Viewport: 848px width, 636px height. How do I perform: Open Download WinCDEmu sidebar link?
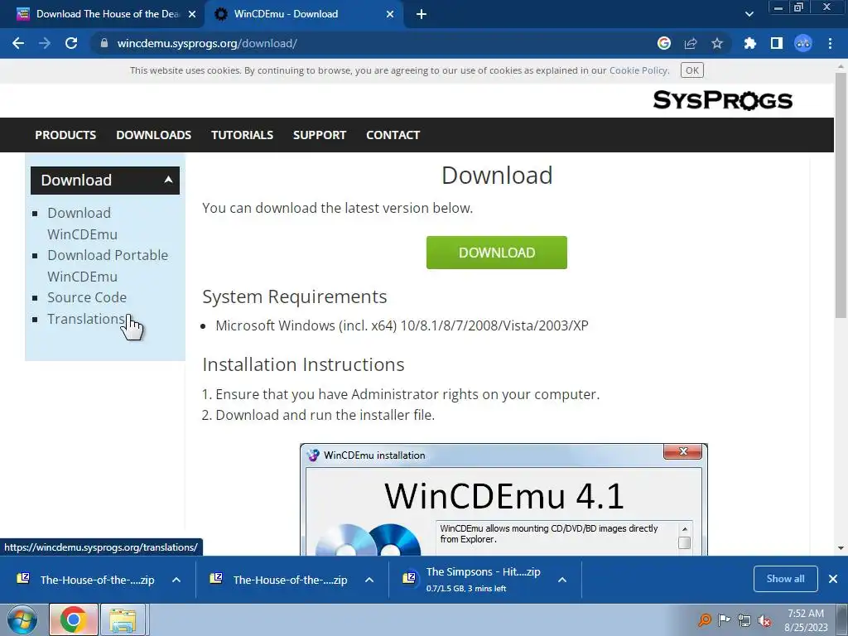pos(82,224)
